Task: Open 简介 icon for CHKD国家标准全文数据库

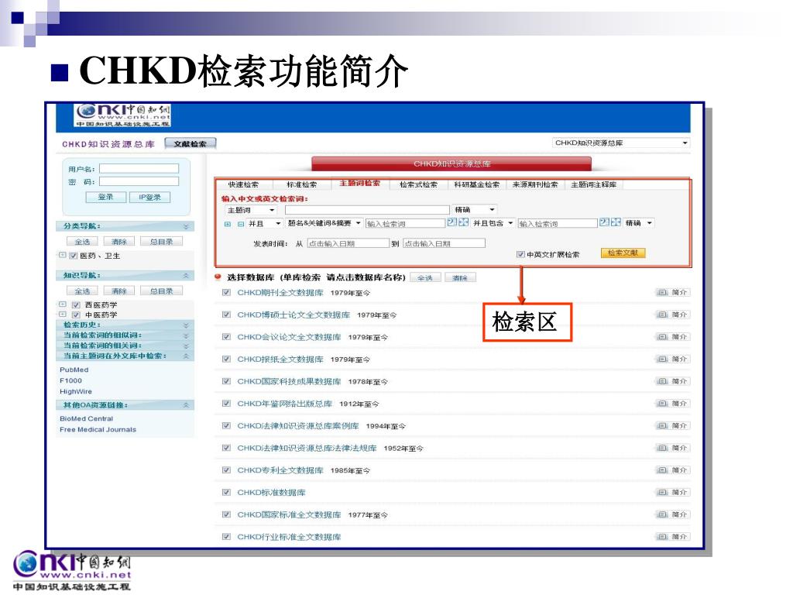Action: 662,515
